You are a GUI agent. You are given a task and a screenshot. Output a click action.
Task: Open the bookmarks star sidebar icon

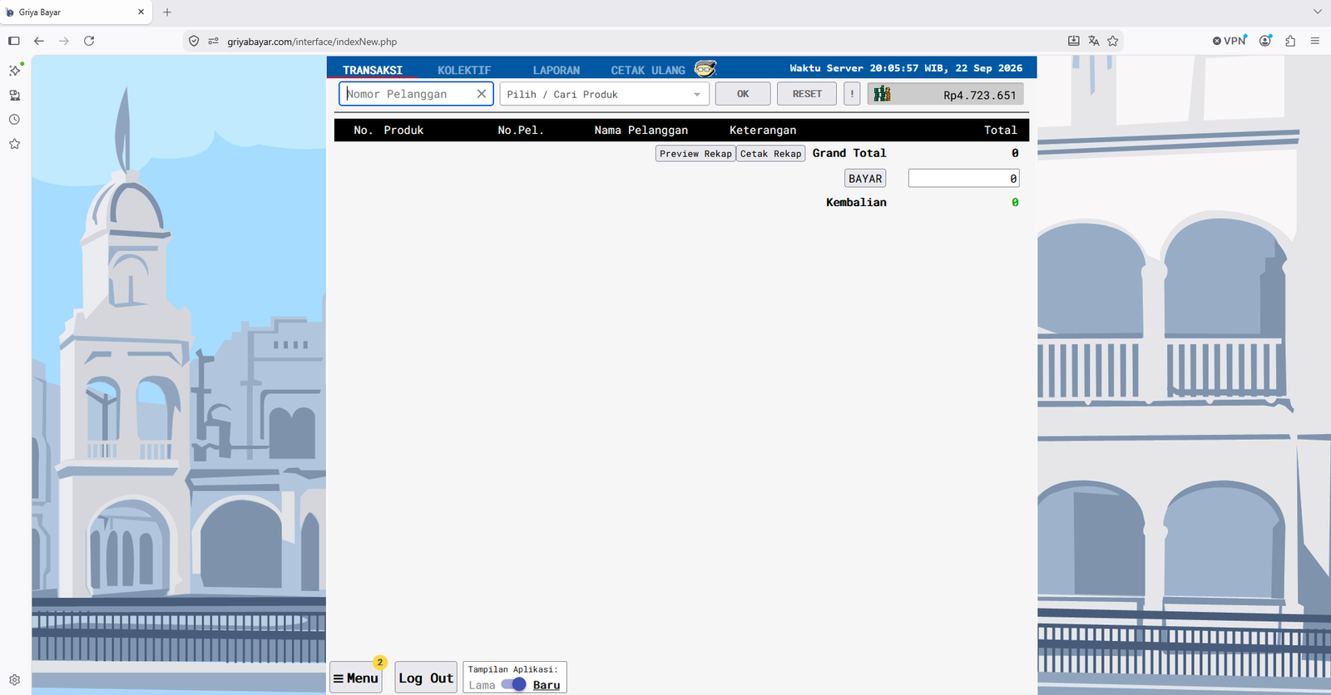(14, 144)
